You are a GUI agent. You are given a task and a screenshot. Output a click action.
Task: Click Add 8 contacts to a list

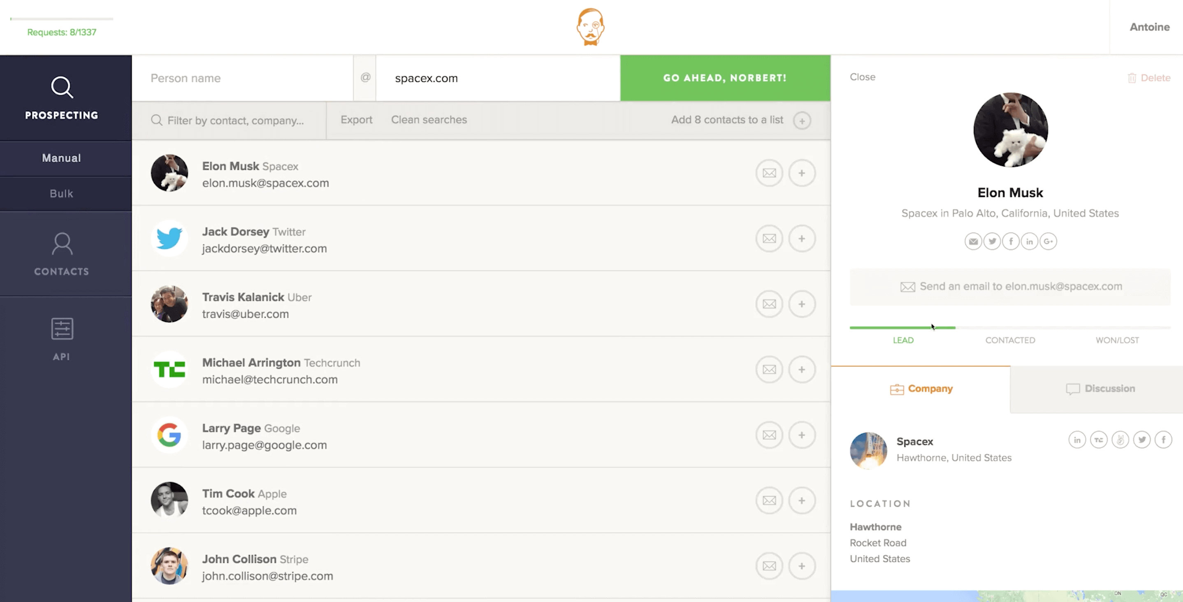[727, 120]
